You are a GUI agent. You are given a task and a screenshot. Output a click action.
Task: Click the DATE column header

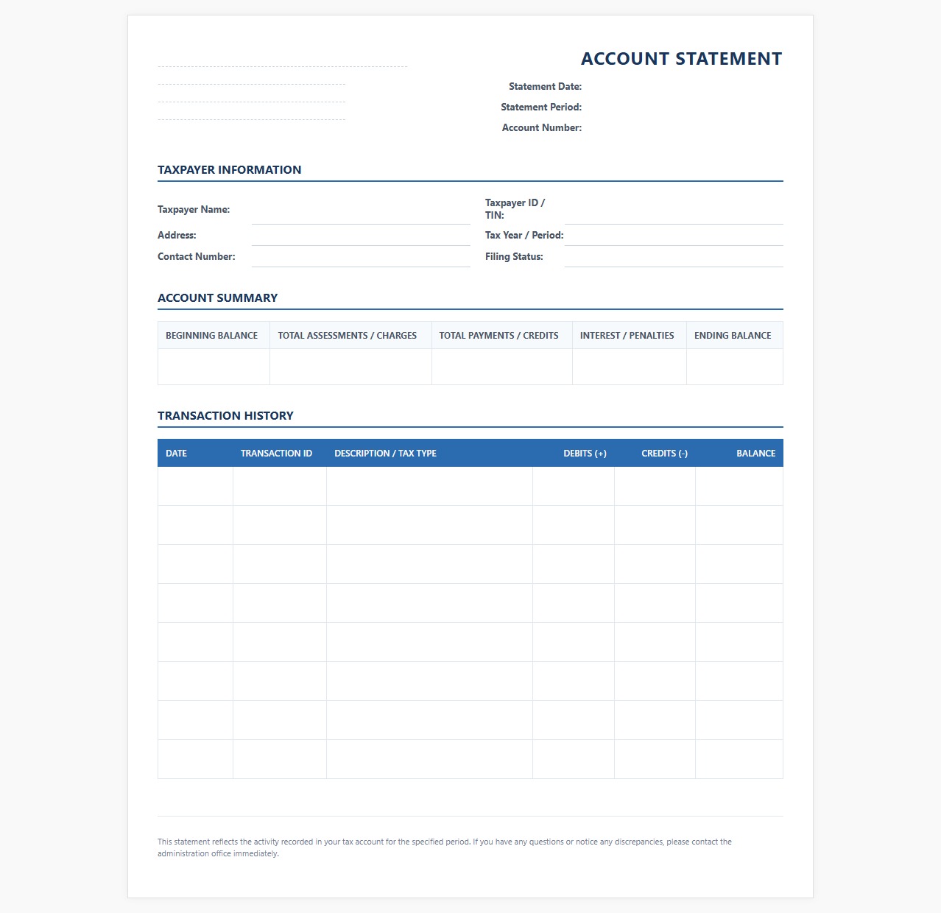pyautogui.click(x=195, y=454)
